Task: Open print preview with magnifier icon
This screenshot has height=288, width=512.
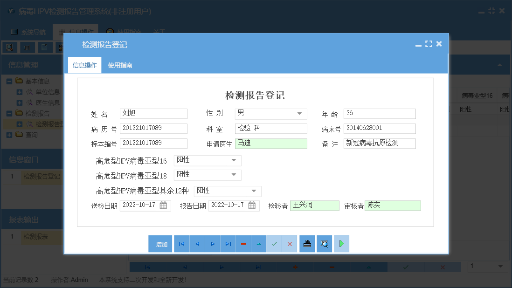Action: pyautogui.click(x=324, y=243)
